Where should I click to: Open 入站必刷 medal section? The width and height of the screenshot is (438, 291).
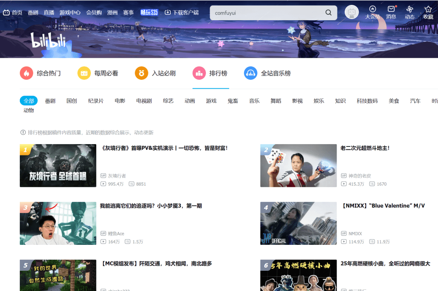pyautogui.click(x=142, y=73)
